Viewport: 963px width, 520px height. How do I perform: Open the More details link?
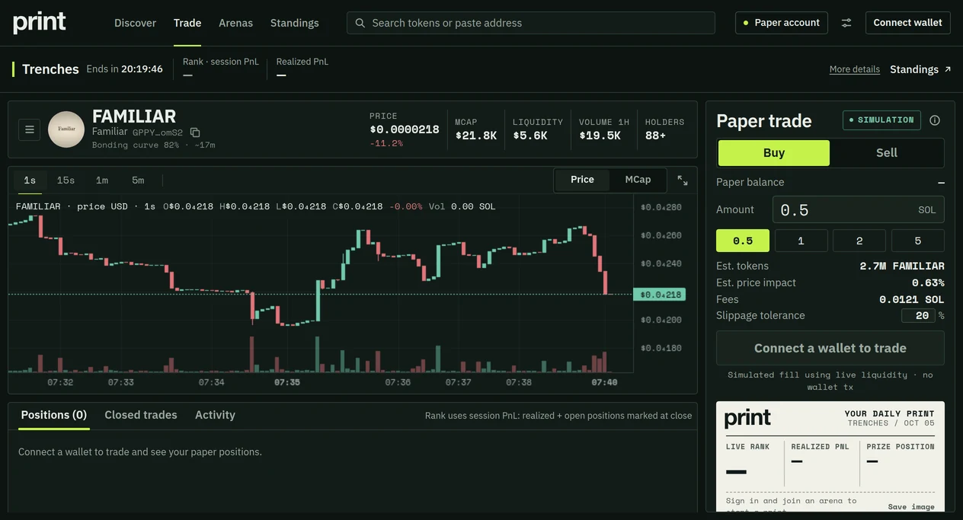(855, 69)
